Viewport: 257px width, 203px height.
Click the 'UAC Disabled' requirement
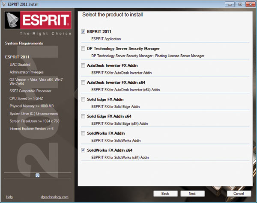(x=20, y=65)
